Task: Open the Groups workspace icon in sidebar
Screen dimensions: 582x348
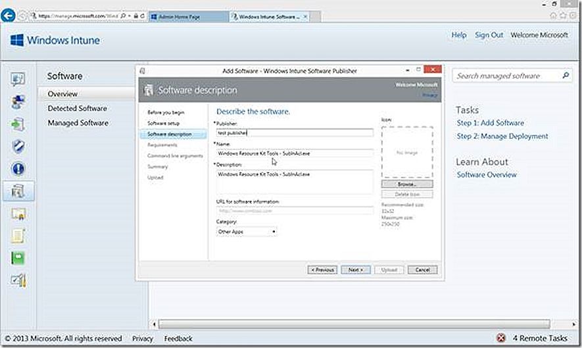Action: click(18, 101)
